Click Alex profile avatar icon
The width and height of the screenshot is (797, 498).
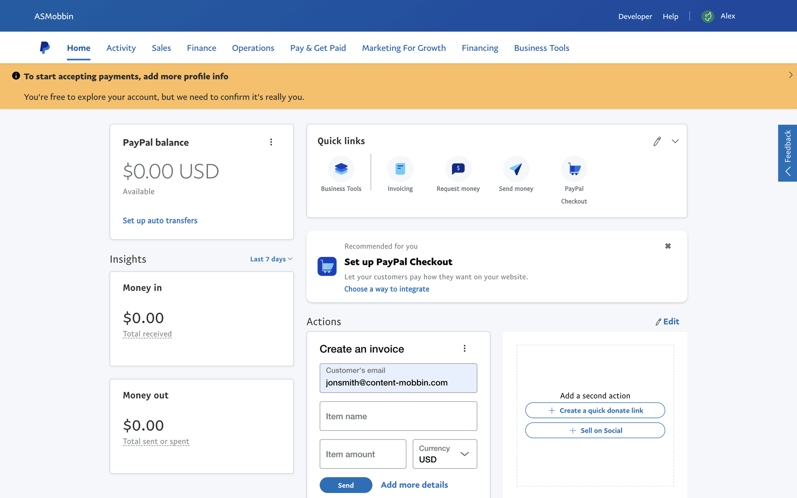[x=708, y=16]
